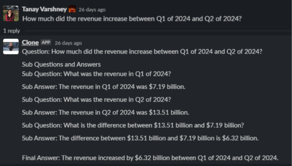Open the timestamp on Clone's reply
Image resolution: width=292 pixels, height=166 pixels.
tap(68, 43)
